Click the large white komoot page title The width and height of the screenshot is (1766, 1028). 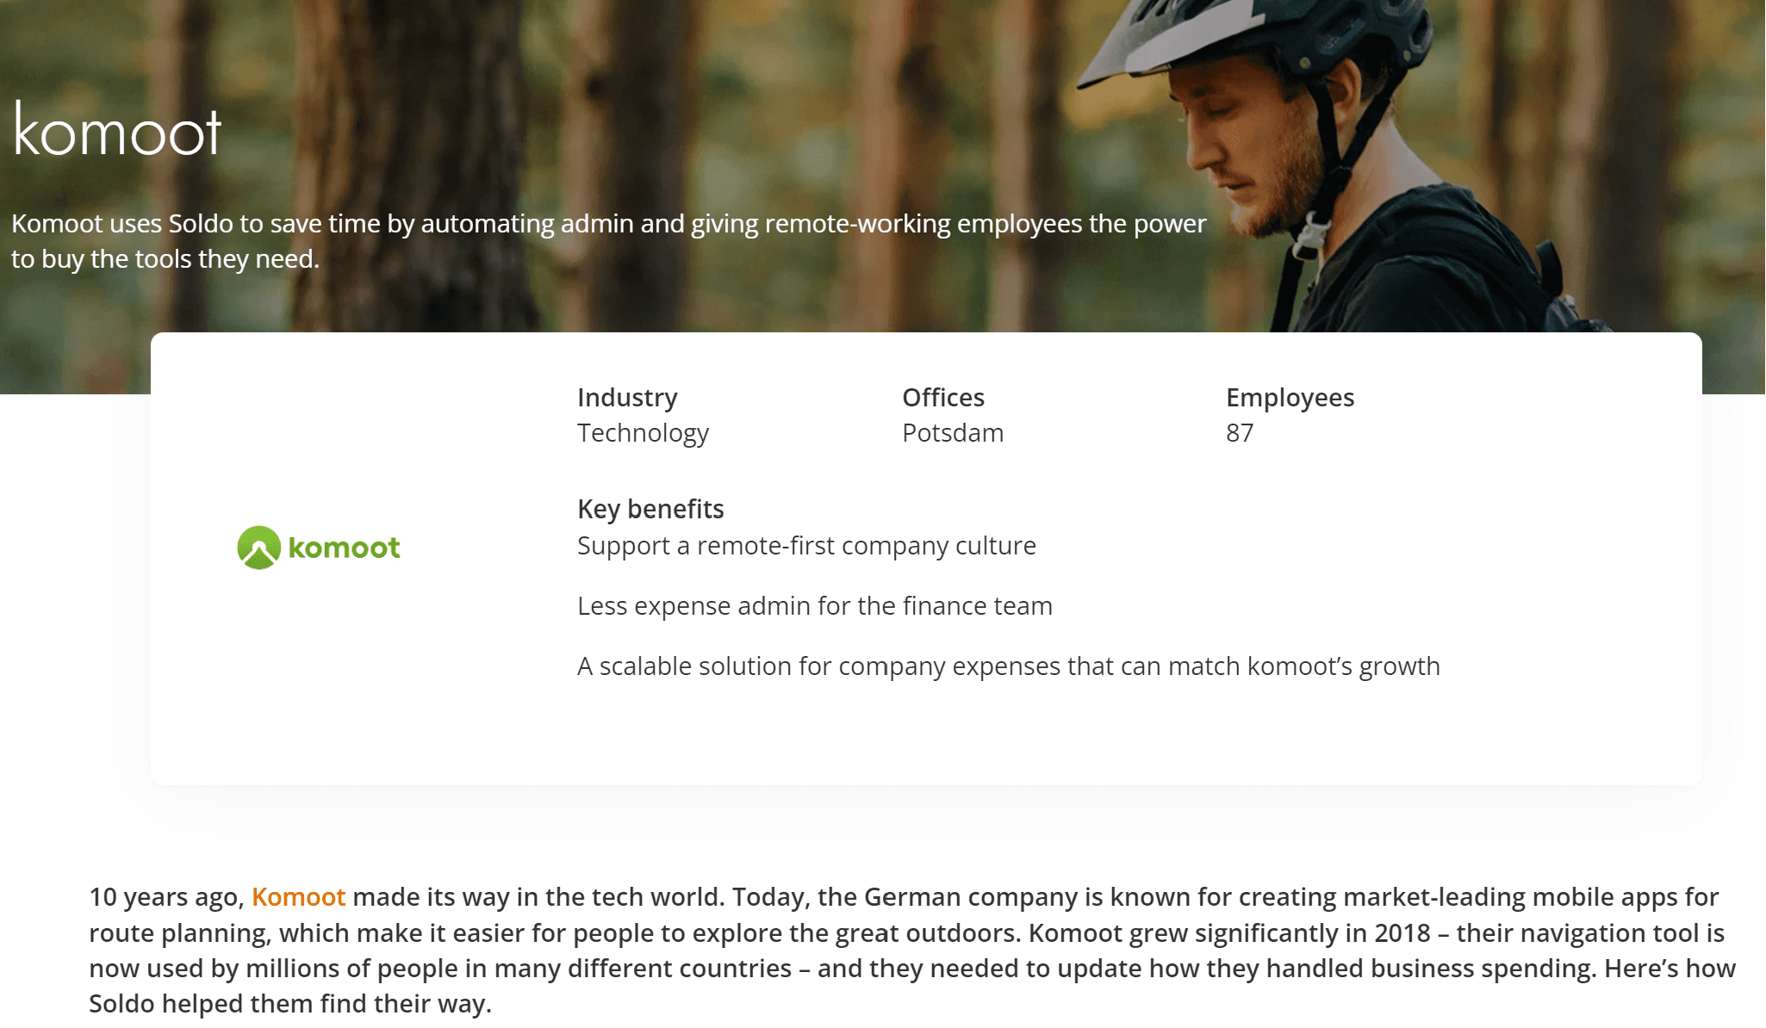[118, 132]
